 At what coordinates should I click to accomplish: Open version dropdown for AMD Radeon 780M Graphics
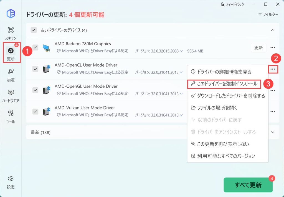click(181, 51)
